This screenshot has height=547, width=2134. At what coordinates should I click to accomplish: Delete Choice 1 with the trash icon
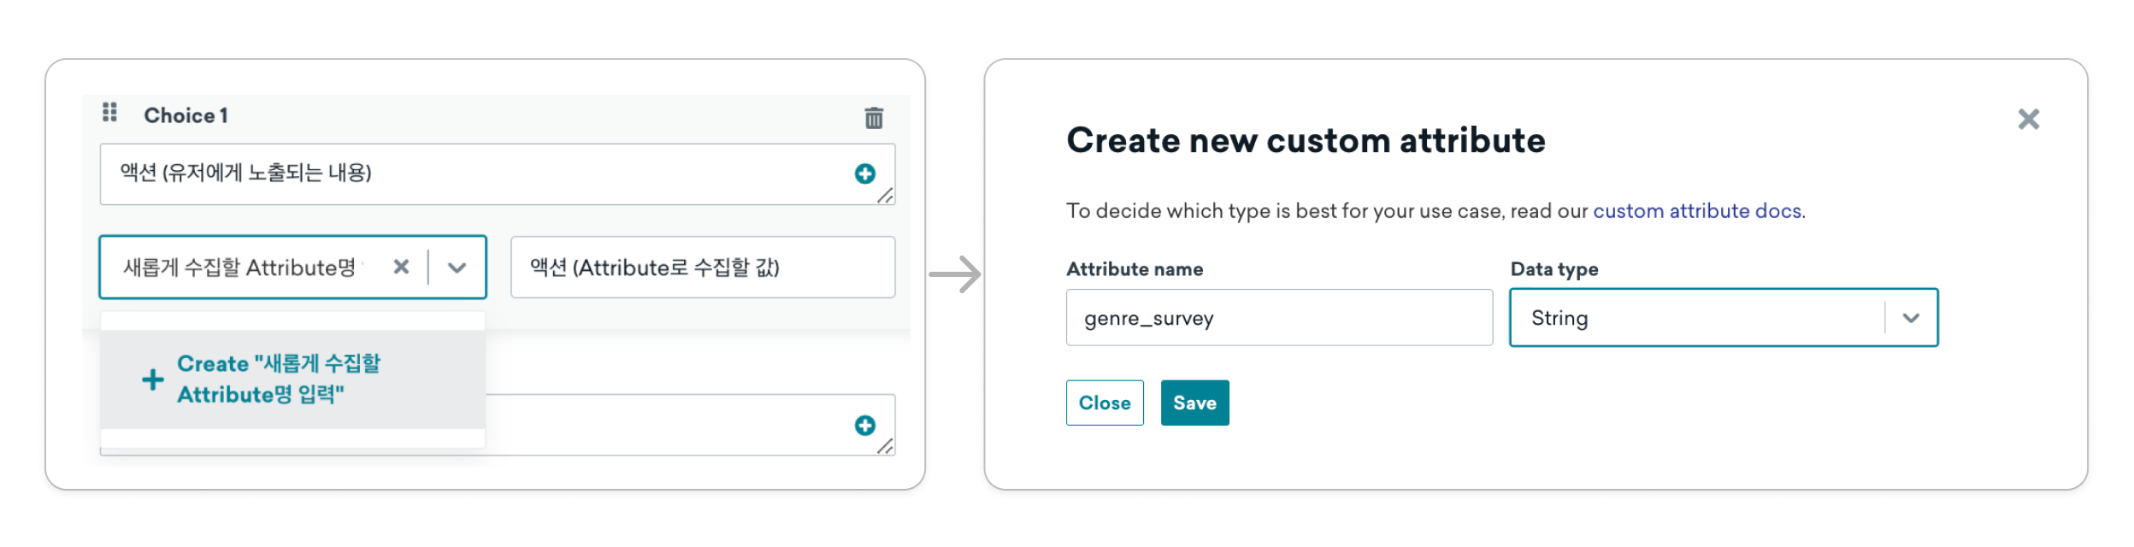pos(873,118)
